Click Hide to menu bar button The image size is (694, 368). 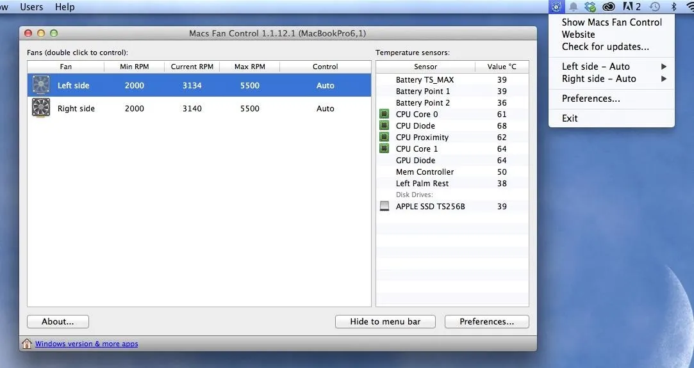[385, 322]
